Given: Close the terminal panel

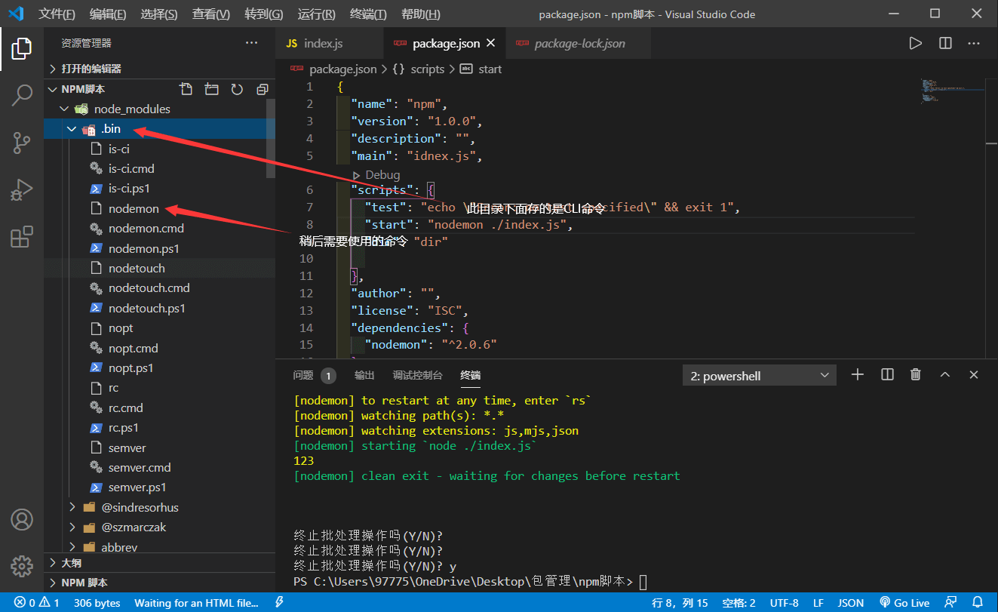Looking at the screenshot, I should (974, 375).
